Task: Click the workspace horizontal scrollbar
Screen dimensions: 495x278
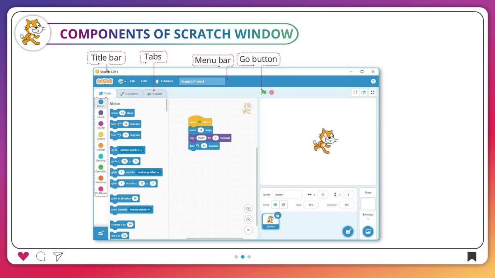Action: coord(214,238)
